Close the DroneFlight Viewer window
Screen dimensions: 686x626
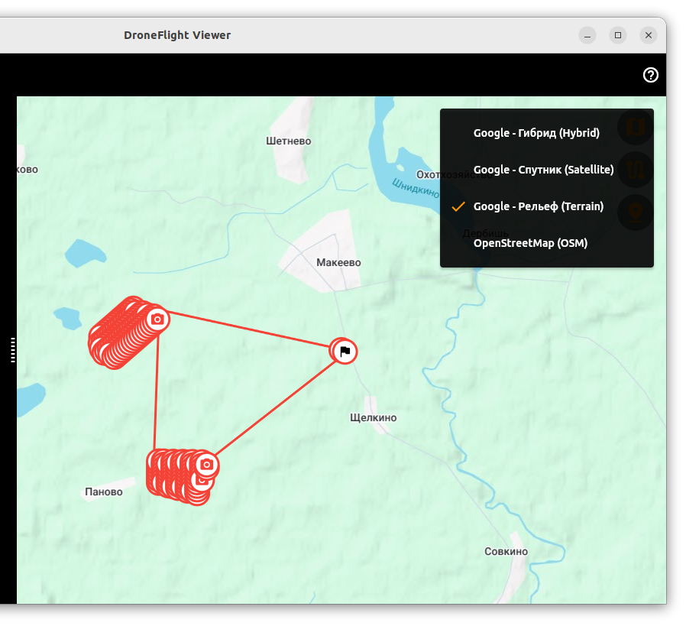(x=649, y=35)
